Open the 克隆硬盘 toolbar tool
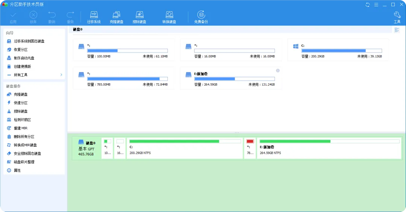406x212 pixels. 117,17
